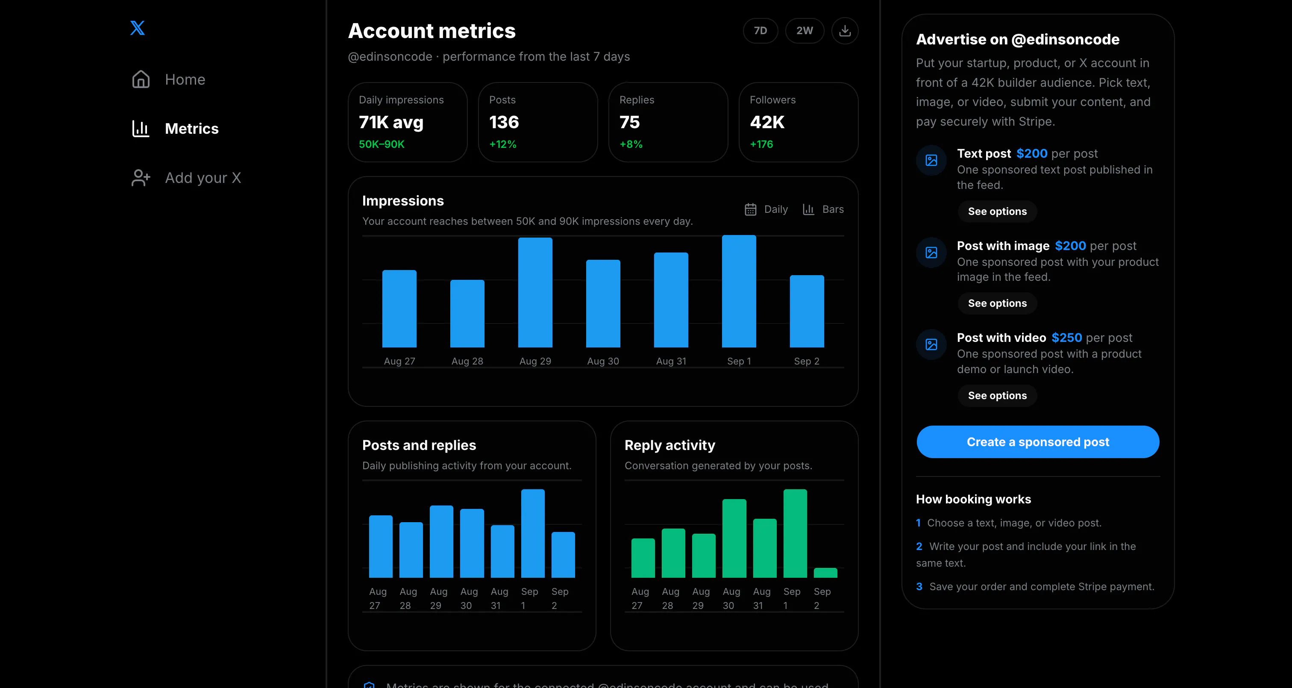This screenshot has height=688, width=1292.
Task: Click the Sep 2 Posts and replies bar
Action: tap(563, 555)
